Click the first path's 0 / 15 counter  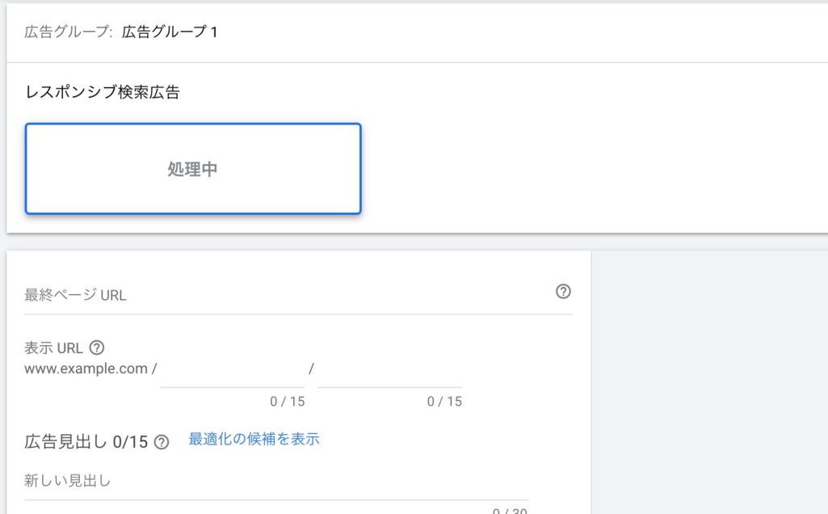287,402
